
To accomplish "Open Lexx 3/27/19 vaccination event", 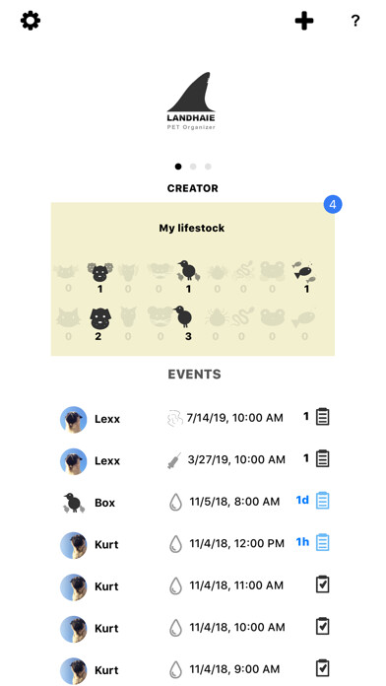I will click(x=195, y=460).
